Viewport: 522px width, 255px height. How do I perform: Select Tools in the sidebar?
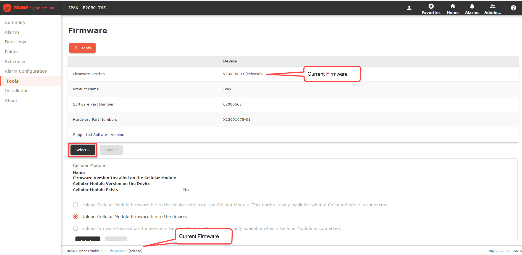tap(30, 81)
